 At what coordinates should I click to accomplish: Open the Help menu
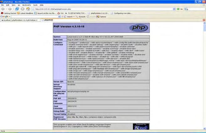(42, 5)
